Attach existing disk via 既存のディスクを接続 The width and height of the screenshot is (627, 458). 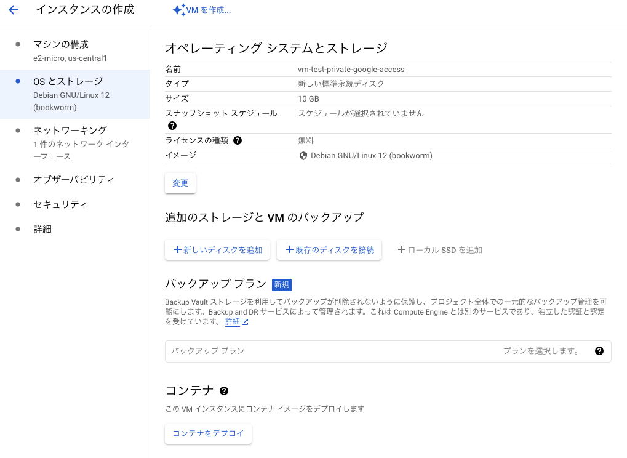point(329,250)
